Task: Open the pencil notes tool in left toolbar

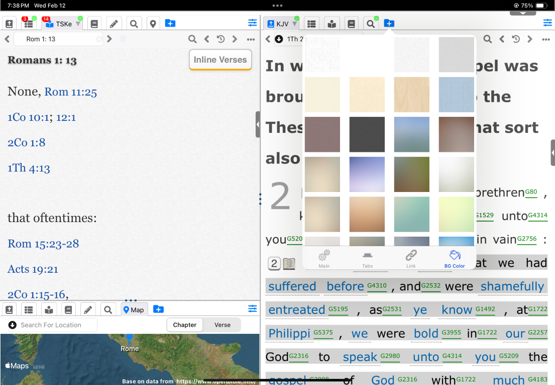Action: [x=114, y=24]
